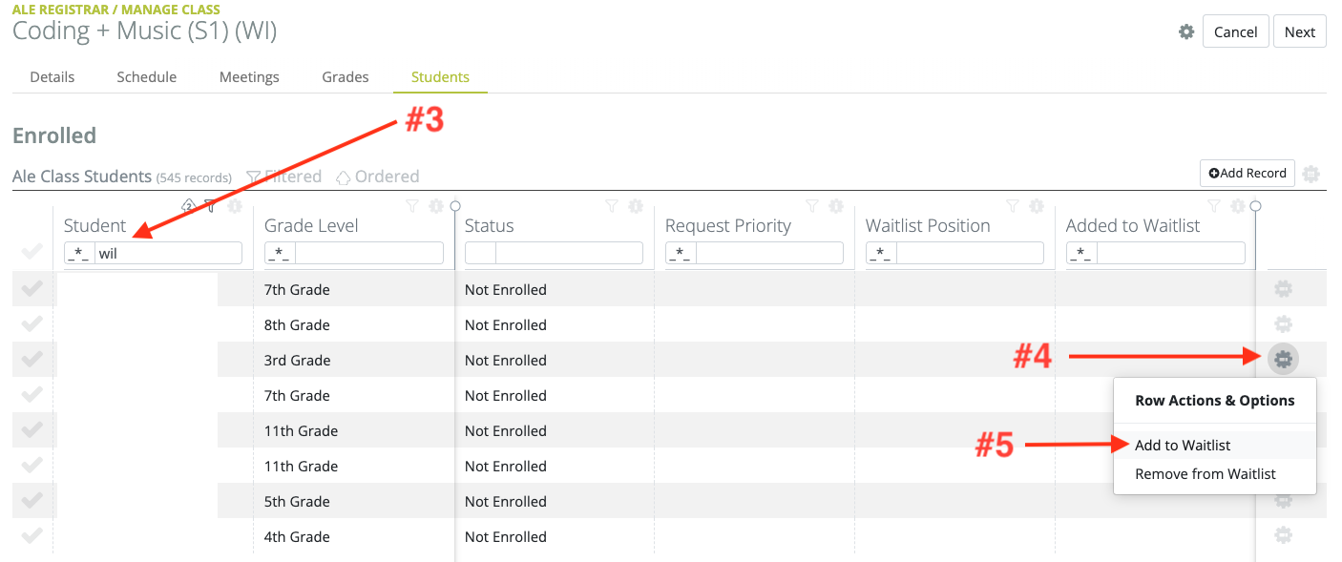
Task: Click the sort icon on the Student column
Action: point(188,205)
